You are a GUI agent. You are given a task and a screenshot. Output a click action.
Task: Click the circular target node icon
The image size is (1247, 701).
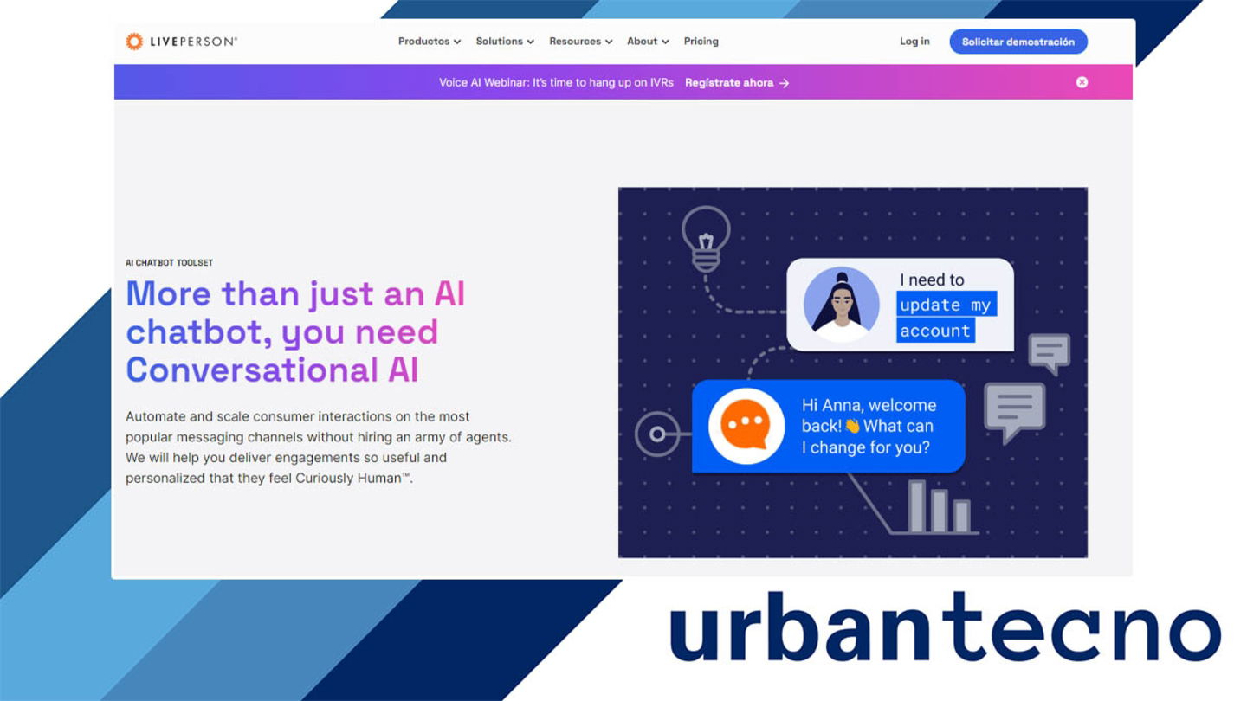pos(658,434)
